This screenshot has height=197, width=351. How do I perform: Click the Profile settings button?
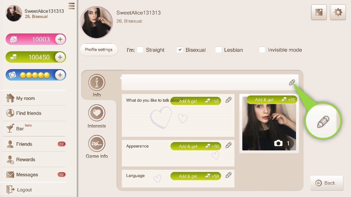[99, 50]
